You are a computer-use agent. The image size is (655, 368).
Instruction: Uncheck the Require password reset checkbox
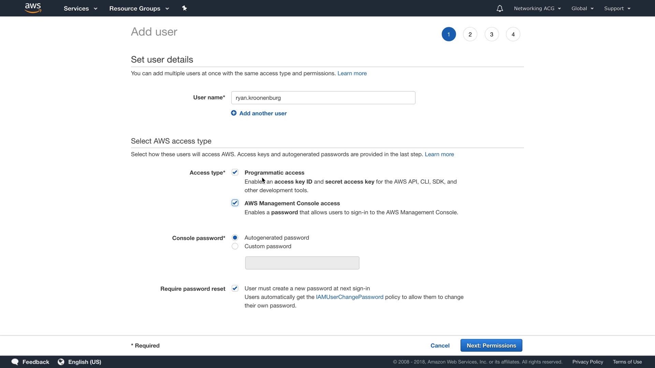point(235,289)
